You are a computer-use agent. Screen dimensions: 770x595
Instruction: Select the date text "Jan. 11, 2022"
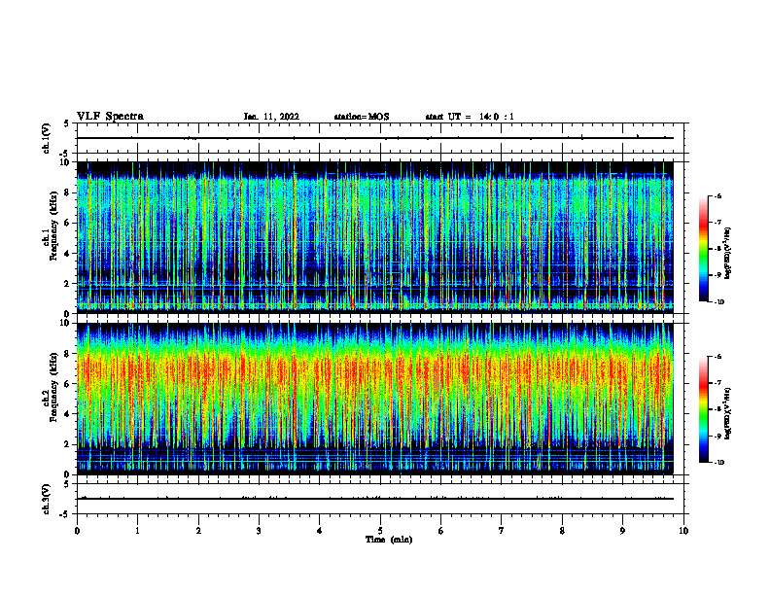(271, 117)
